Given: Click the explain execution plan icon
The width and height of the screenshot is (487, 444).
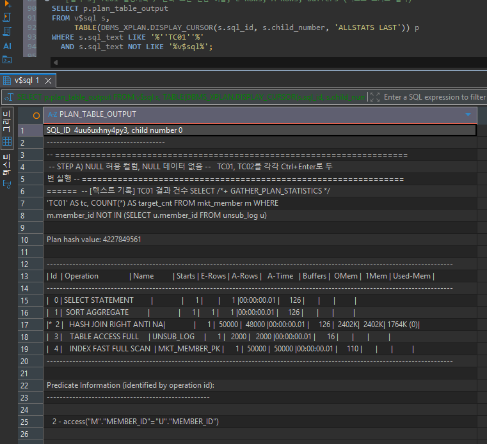Looking at the screenshot, I should (x=7, y=31).
